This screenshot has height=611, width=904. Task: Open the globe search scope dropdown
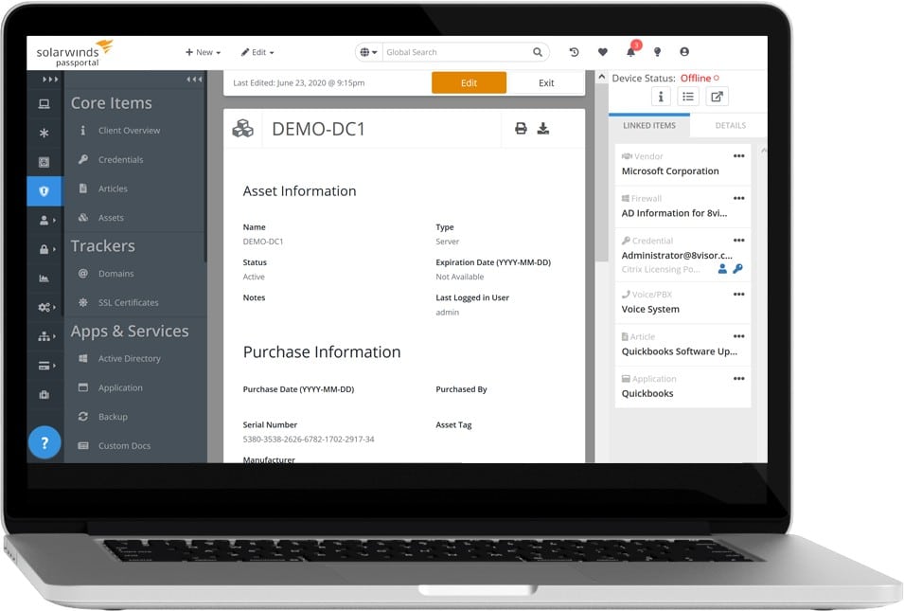pyautogui.click(x=368, y=52)
